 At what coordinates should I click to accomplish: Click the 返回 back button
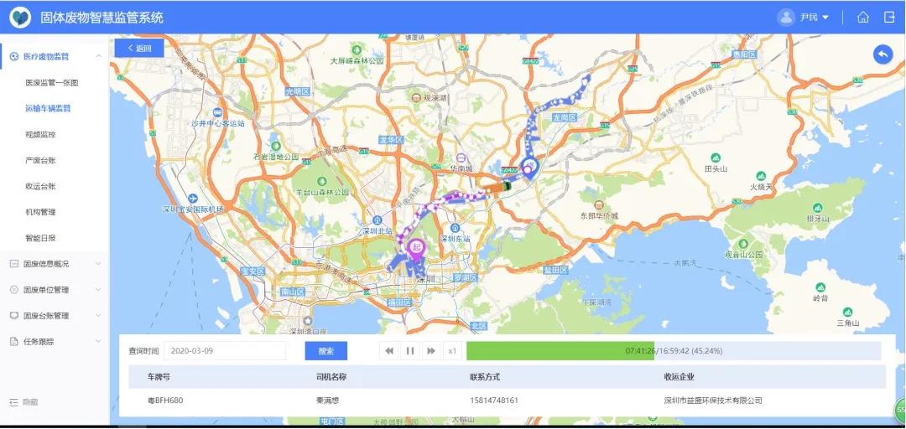click(x=139, y=49)
